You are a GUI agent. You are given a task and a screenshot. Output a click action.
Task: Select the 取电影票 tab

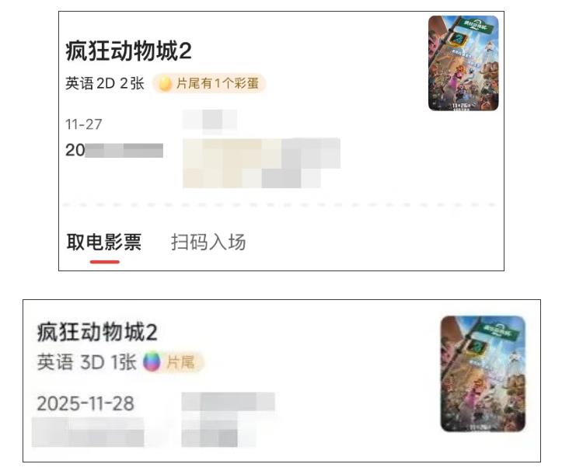[x=104, y=242]
